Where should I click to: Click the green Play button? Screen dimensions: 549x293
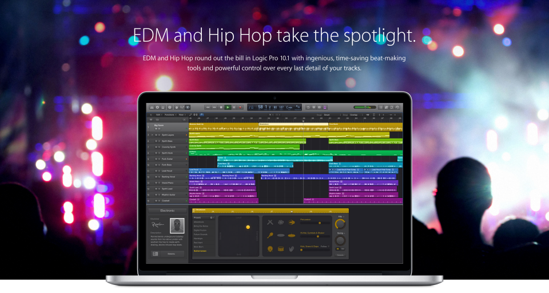click(228, 107)
